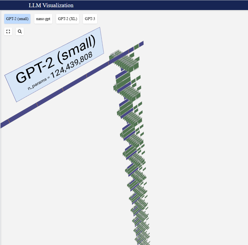Switch to the GPT-3 model

click(x=90, y=19)
